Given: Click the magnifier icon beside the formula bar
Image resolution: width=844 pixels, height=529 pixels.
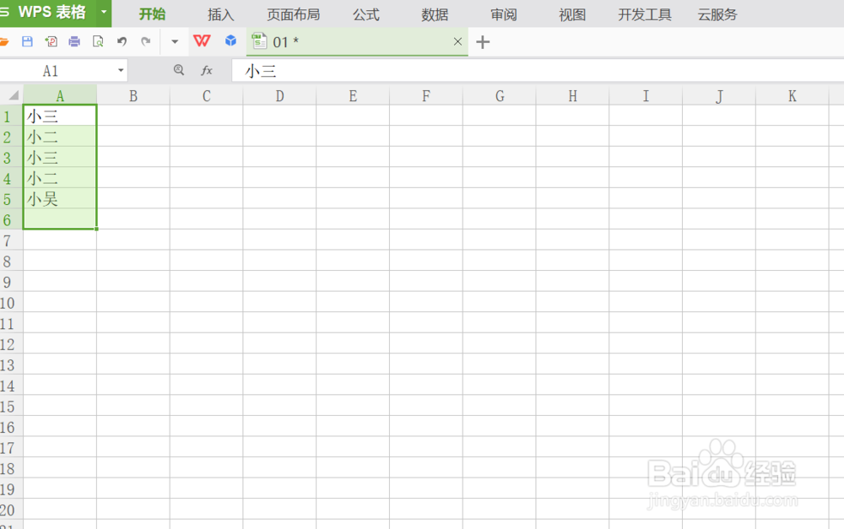Looking at the screenshot, I should pyautogui.click(x=179, y=70).
